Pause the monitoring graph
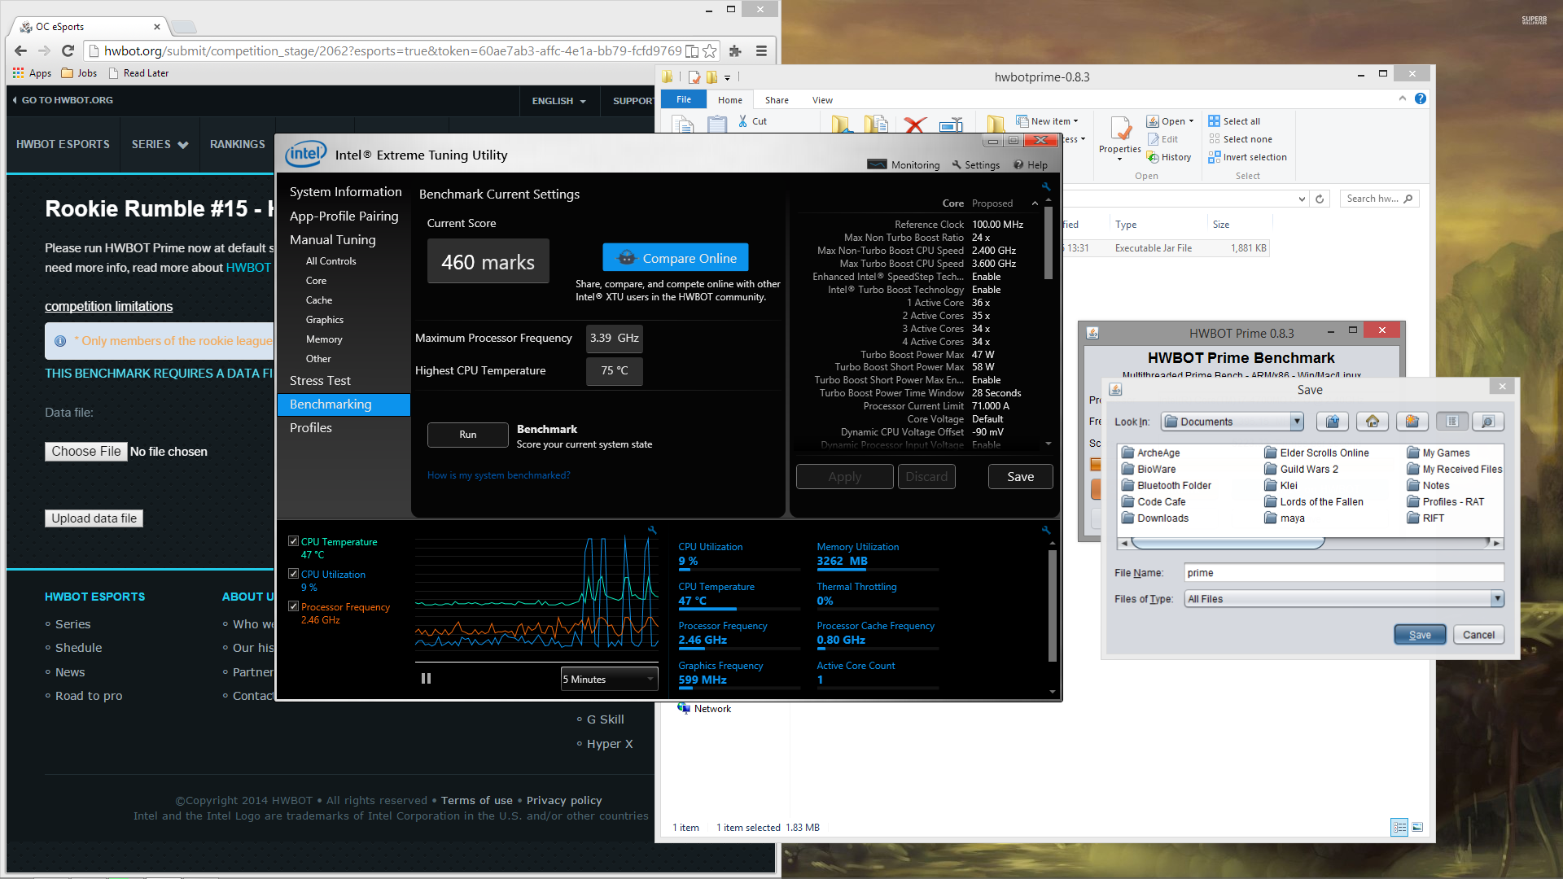The image size is (1563, 879). pyautogui.click(x=426, y=678)
